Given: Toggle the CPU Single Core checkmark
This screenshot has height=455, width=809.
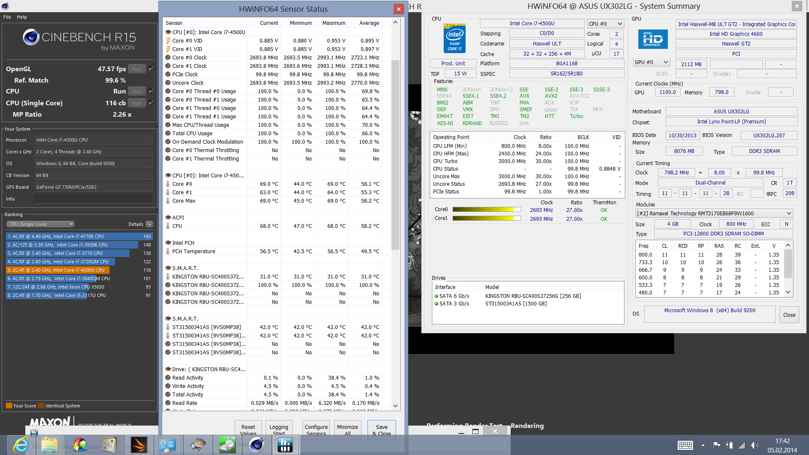Looking at the screenshot, I should point(151,103).
